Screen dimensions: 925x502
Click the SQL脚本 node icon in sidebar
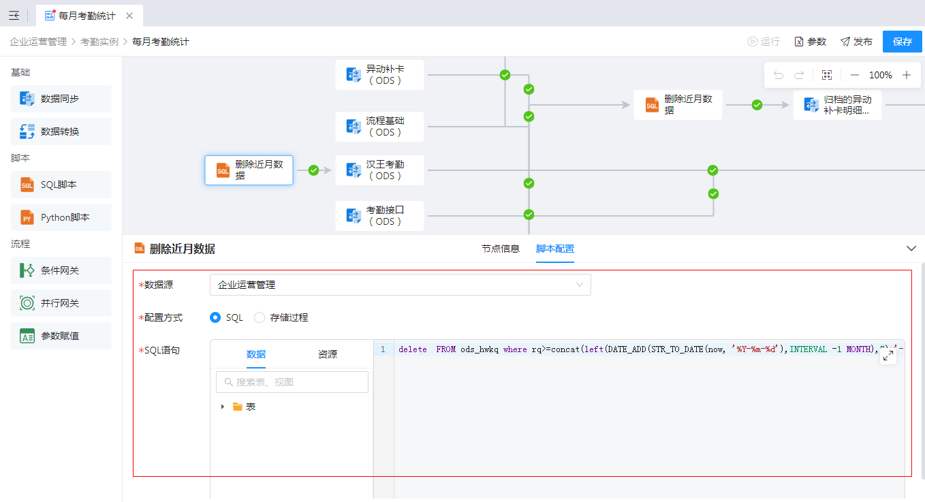27,185
